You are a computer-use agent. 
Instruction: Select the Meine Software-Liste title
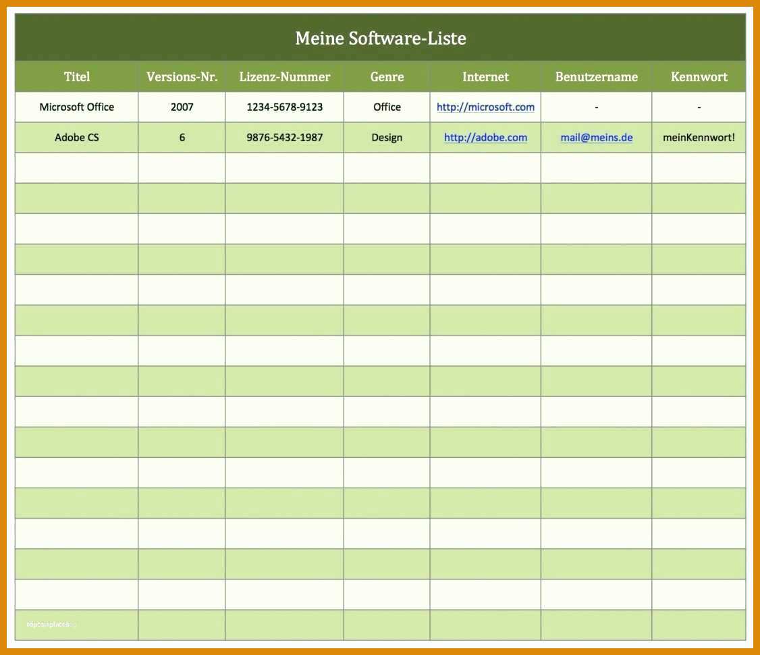(x=381, y=38)
